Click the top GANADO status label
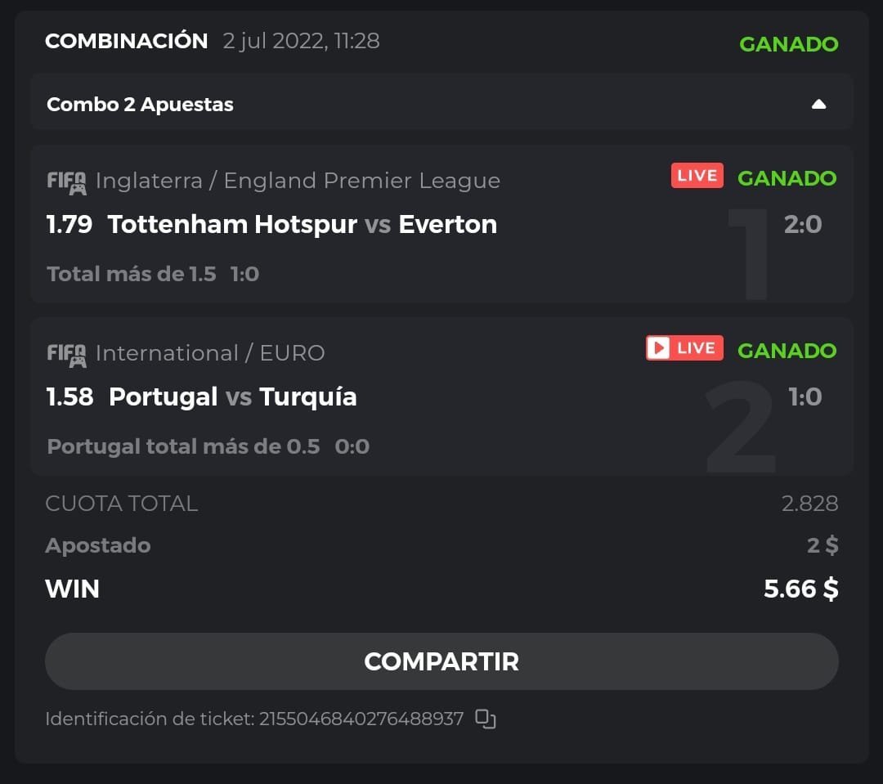The image size is (883, 784). point(788,44)
